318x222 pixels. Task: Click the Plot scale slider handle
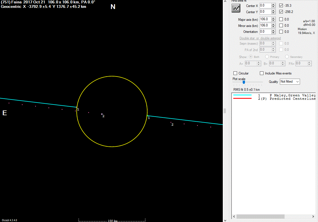point(244,82)
